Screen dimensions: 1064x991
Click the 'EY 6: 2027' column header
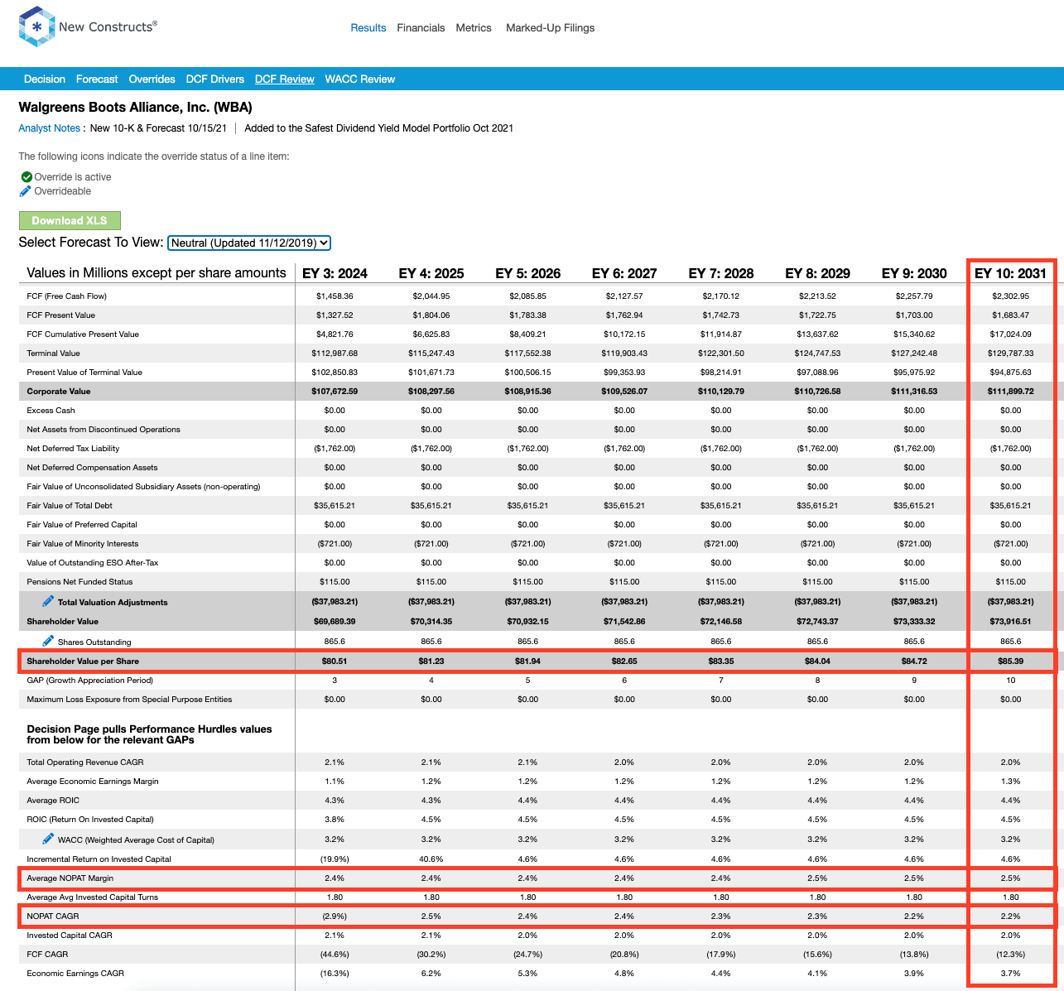[x=624, y=273]
